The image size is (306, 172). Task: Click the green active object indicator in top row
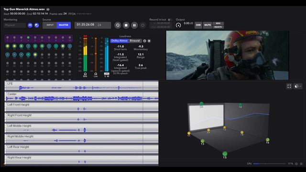pos(28,37)
